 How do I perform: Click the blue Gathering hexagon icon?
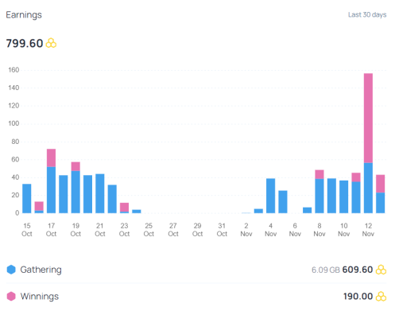pyautogui.click(x=11, y=270)
